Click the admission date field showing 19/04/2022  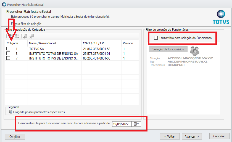point(122,124)
